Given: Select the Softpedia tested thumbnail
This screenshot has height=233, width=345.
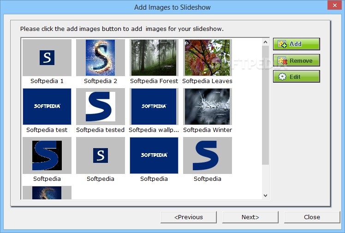Looking at the screenshot, I should coord(101,107).
